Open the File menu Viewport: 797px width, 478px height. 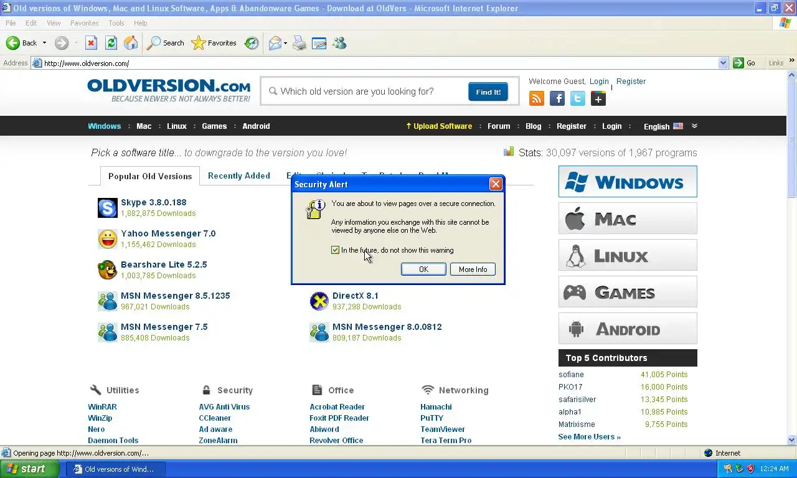(11, 23)
